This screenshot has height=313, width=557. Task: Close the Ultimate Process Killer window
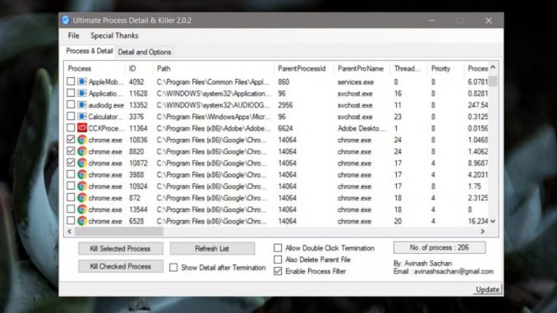[489, 21]
